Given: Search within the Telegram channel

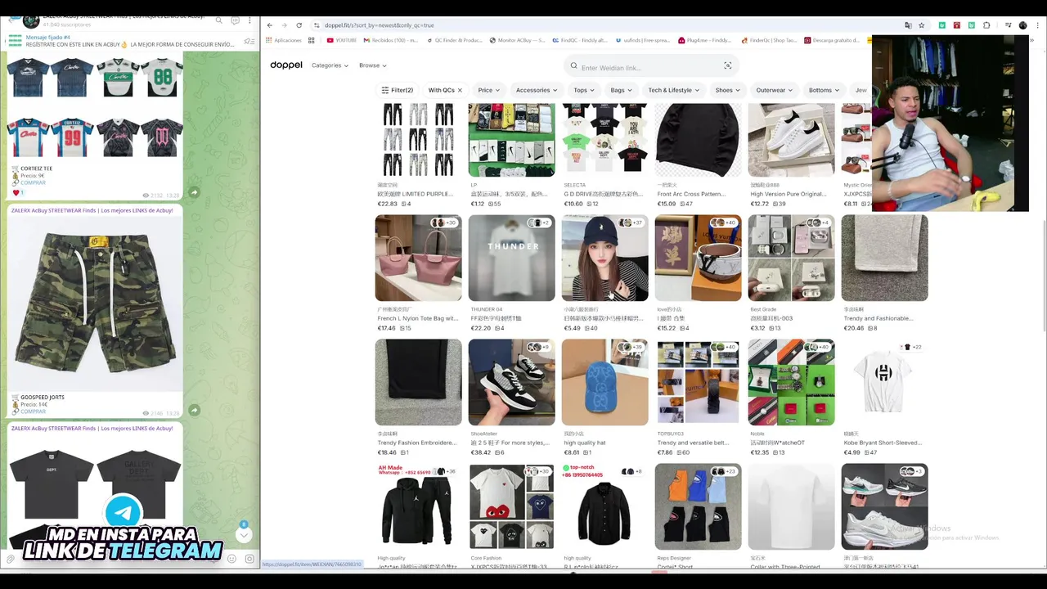Looking at the screenshot, I should [218, 20].
